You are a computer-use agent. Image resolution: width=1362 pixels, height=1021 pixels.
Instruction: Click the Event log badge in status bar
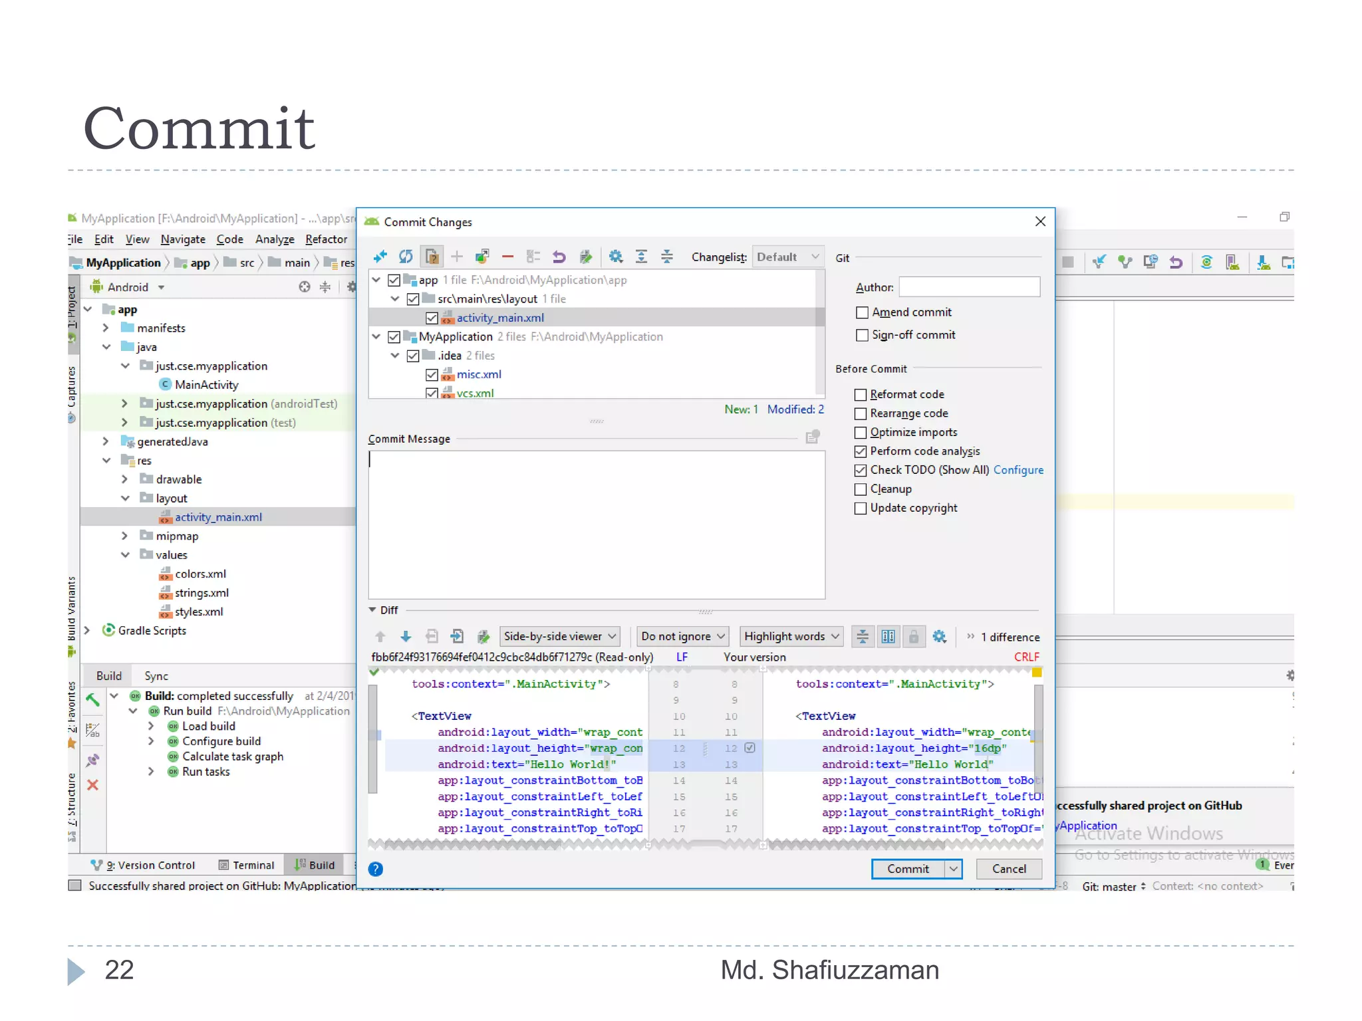(x=1262, y=865)
